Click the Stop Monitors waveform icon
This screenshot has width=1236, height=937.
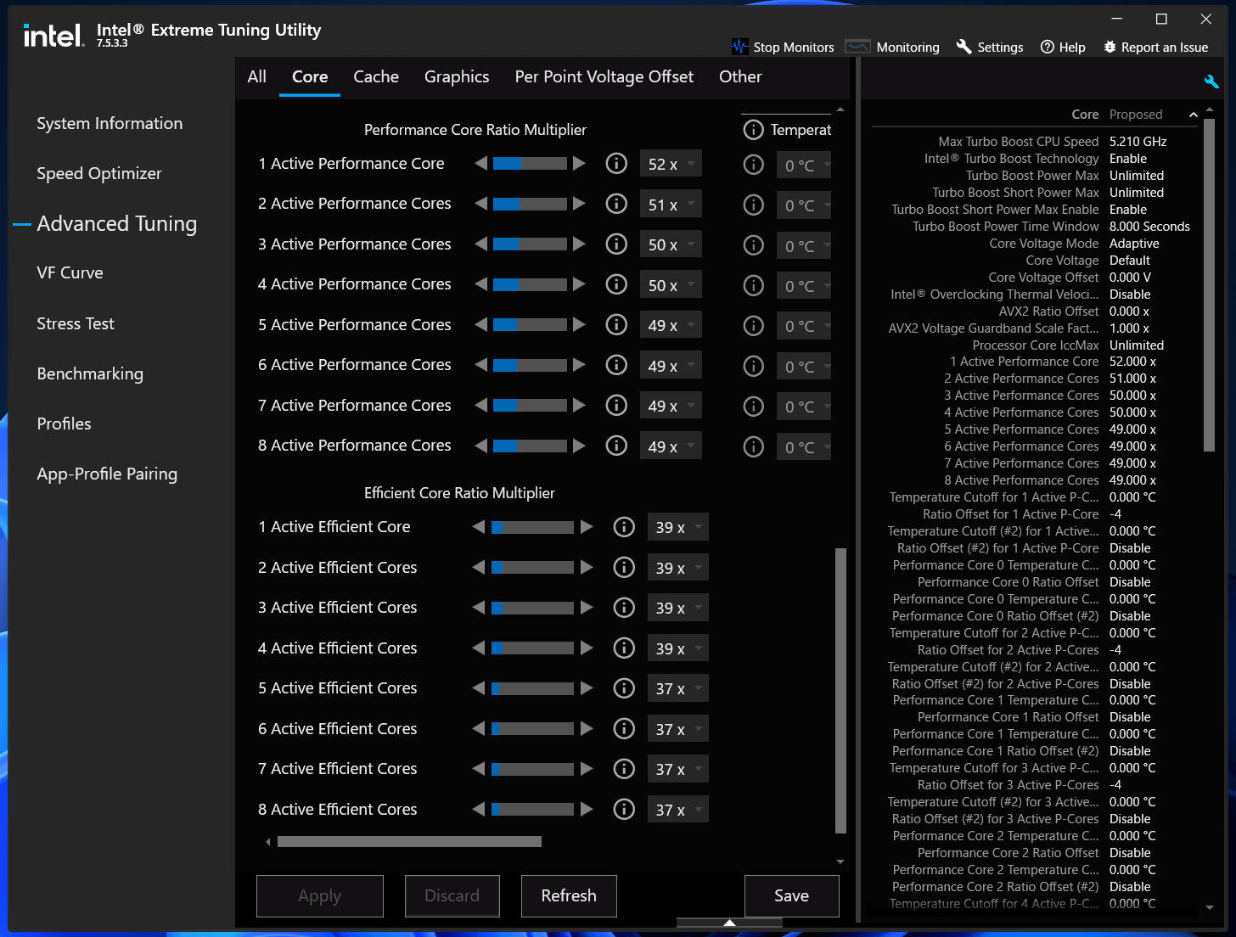point(739,47)
